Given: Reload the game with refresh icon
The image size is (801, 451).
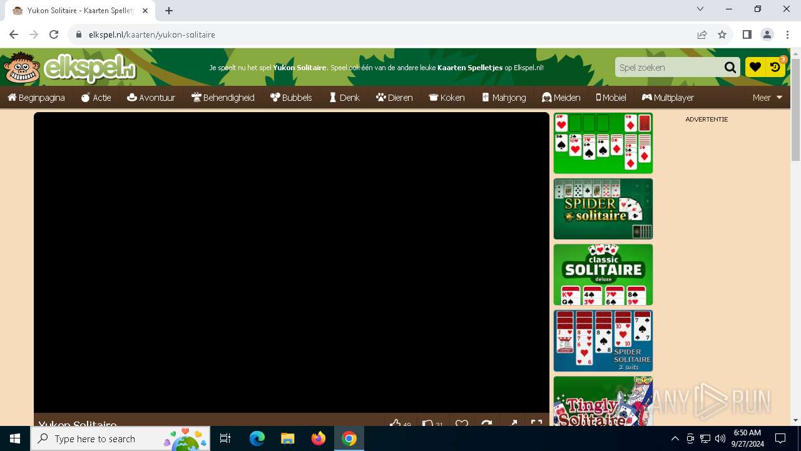Looking at the screenshot, I should 487,423.
